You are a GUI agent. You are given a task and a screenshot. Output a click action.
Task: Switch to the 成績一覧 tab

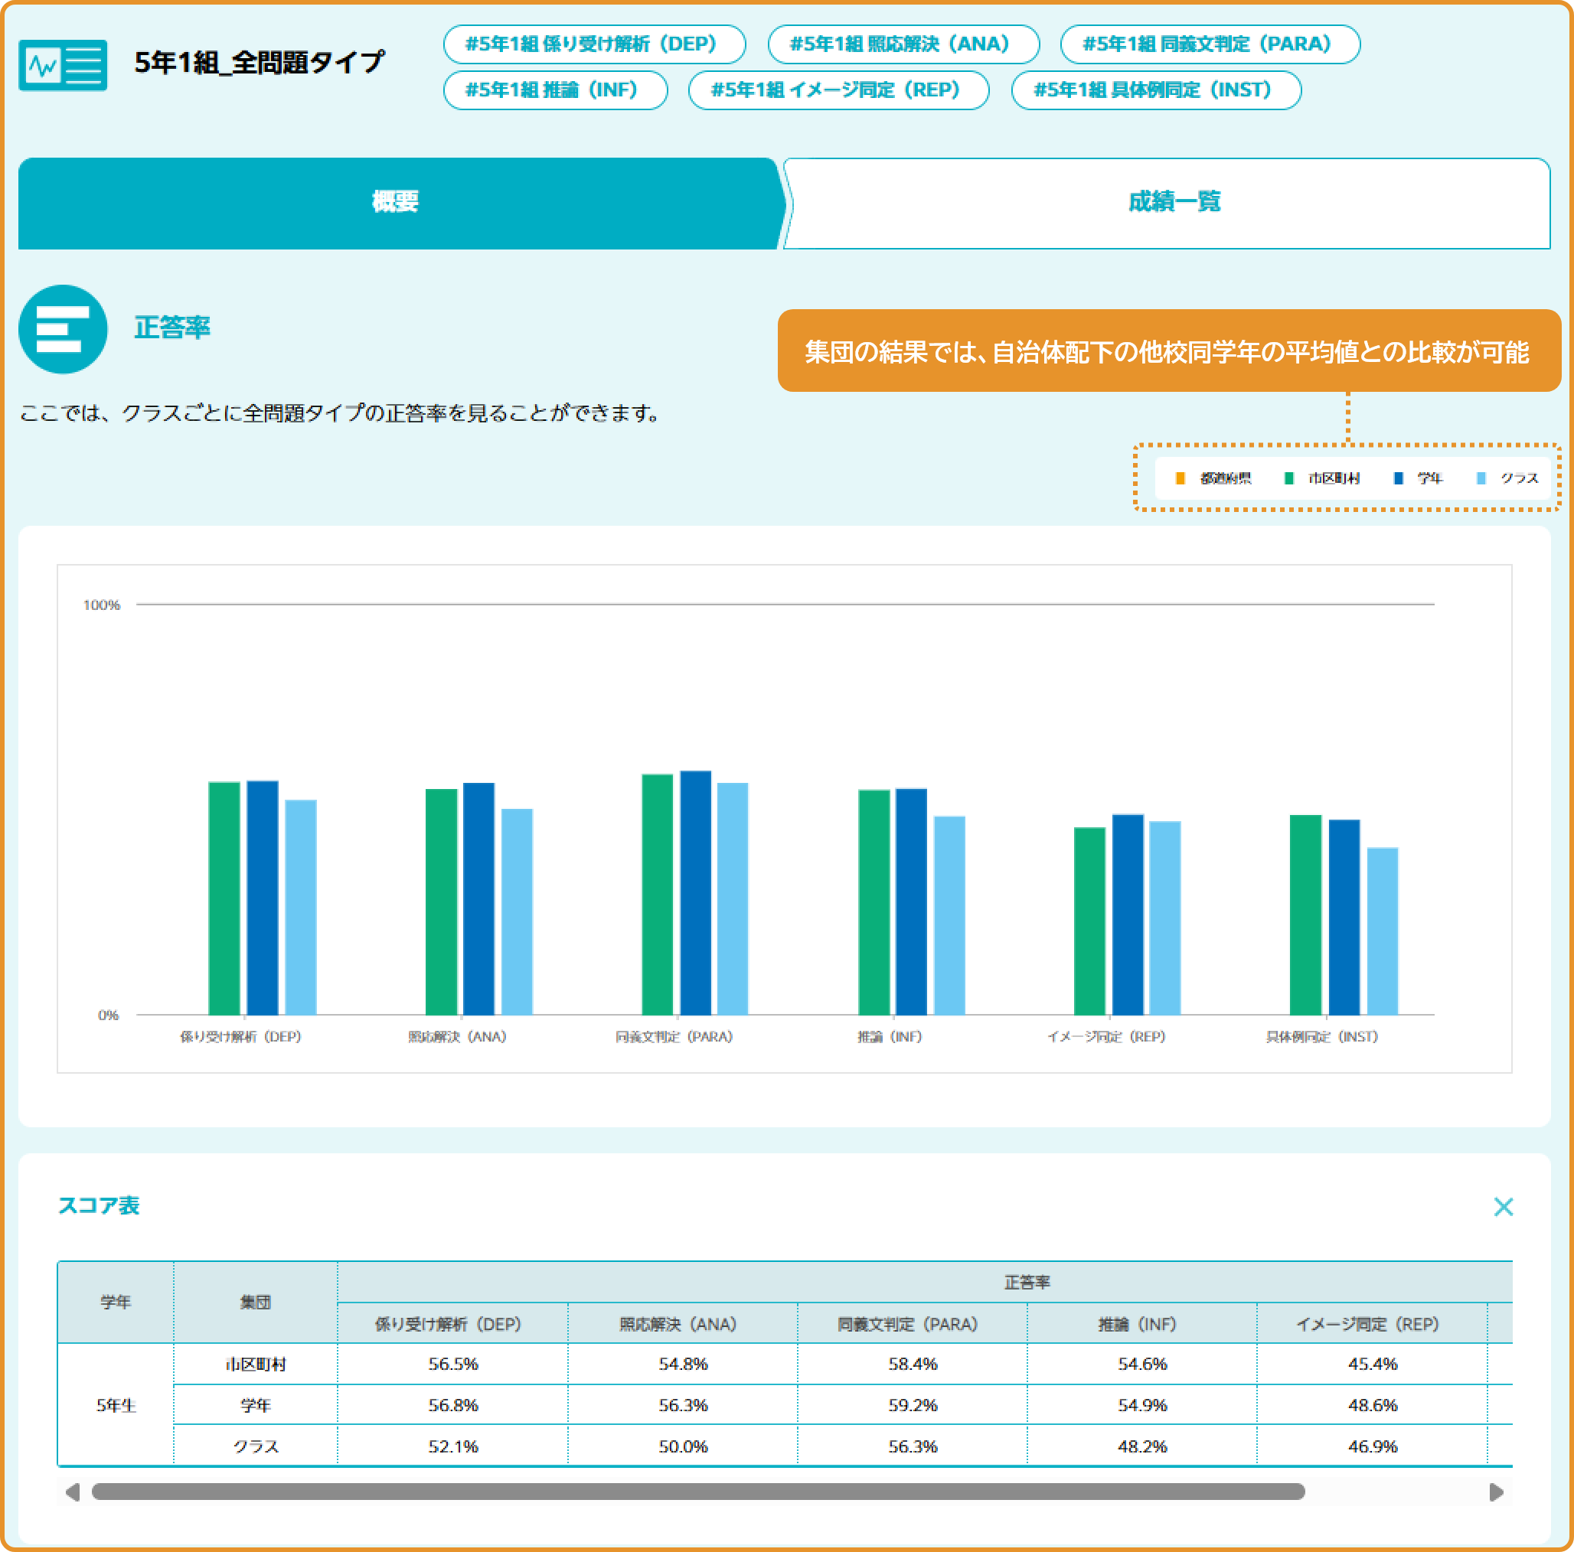[x=1167, y=203]
